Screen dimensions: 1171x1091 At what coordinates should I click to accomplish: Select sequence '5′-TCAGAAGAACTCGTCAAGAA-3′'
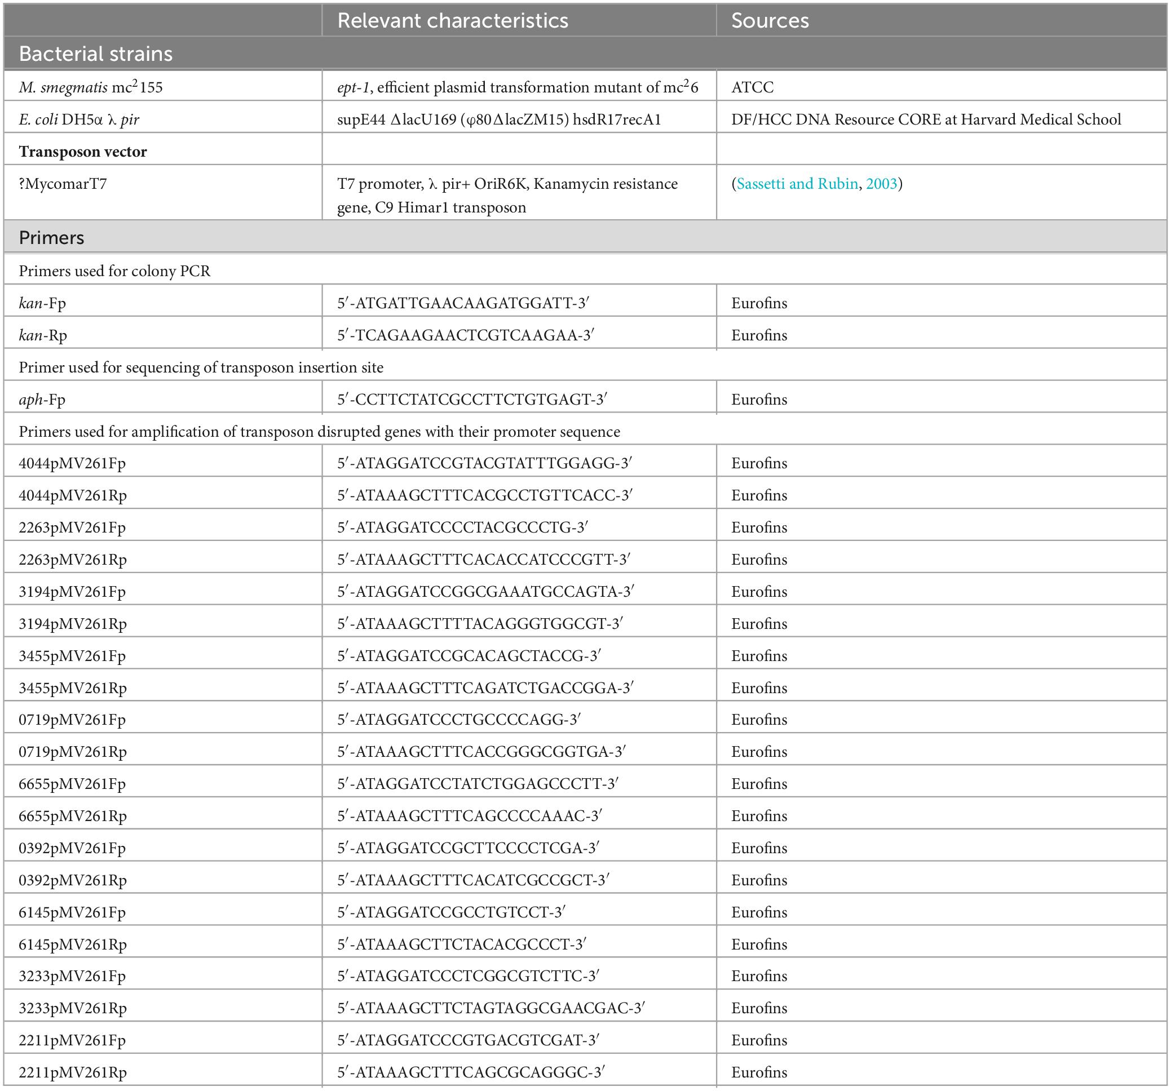pyautogui.click(x=465, y=335)
